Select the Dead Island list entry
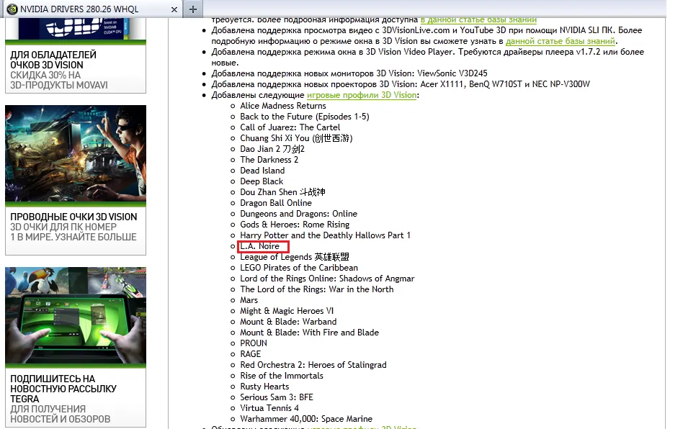This screenshot has width=683, height=429. [x=262, y=171]
